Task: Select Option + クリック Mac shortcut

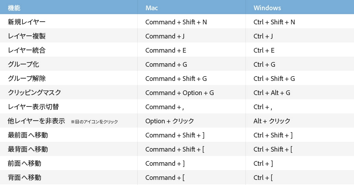Action: click(170, 121)
